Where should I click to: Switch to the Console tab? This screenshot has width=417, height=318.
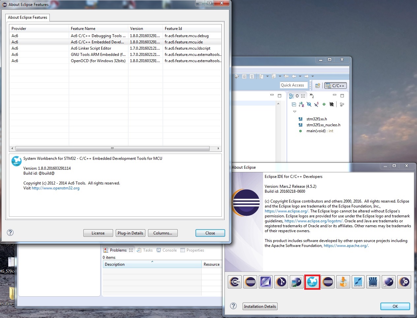click(x=169, y=250)
